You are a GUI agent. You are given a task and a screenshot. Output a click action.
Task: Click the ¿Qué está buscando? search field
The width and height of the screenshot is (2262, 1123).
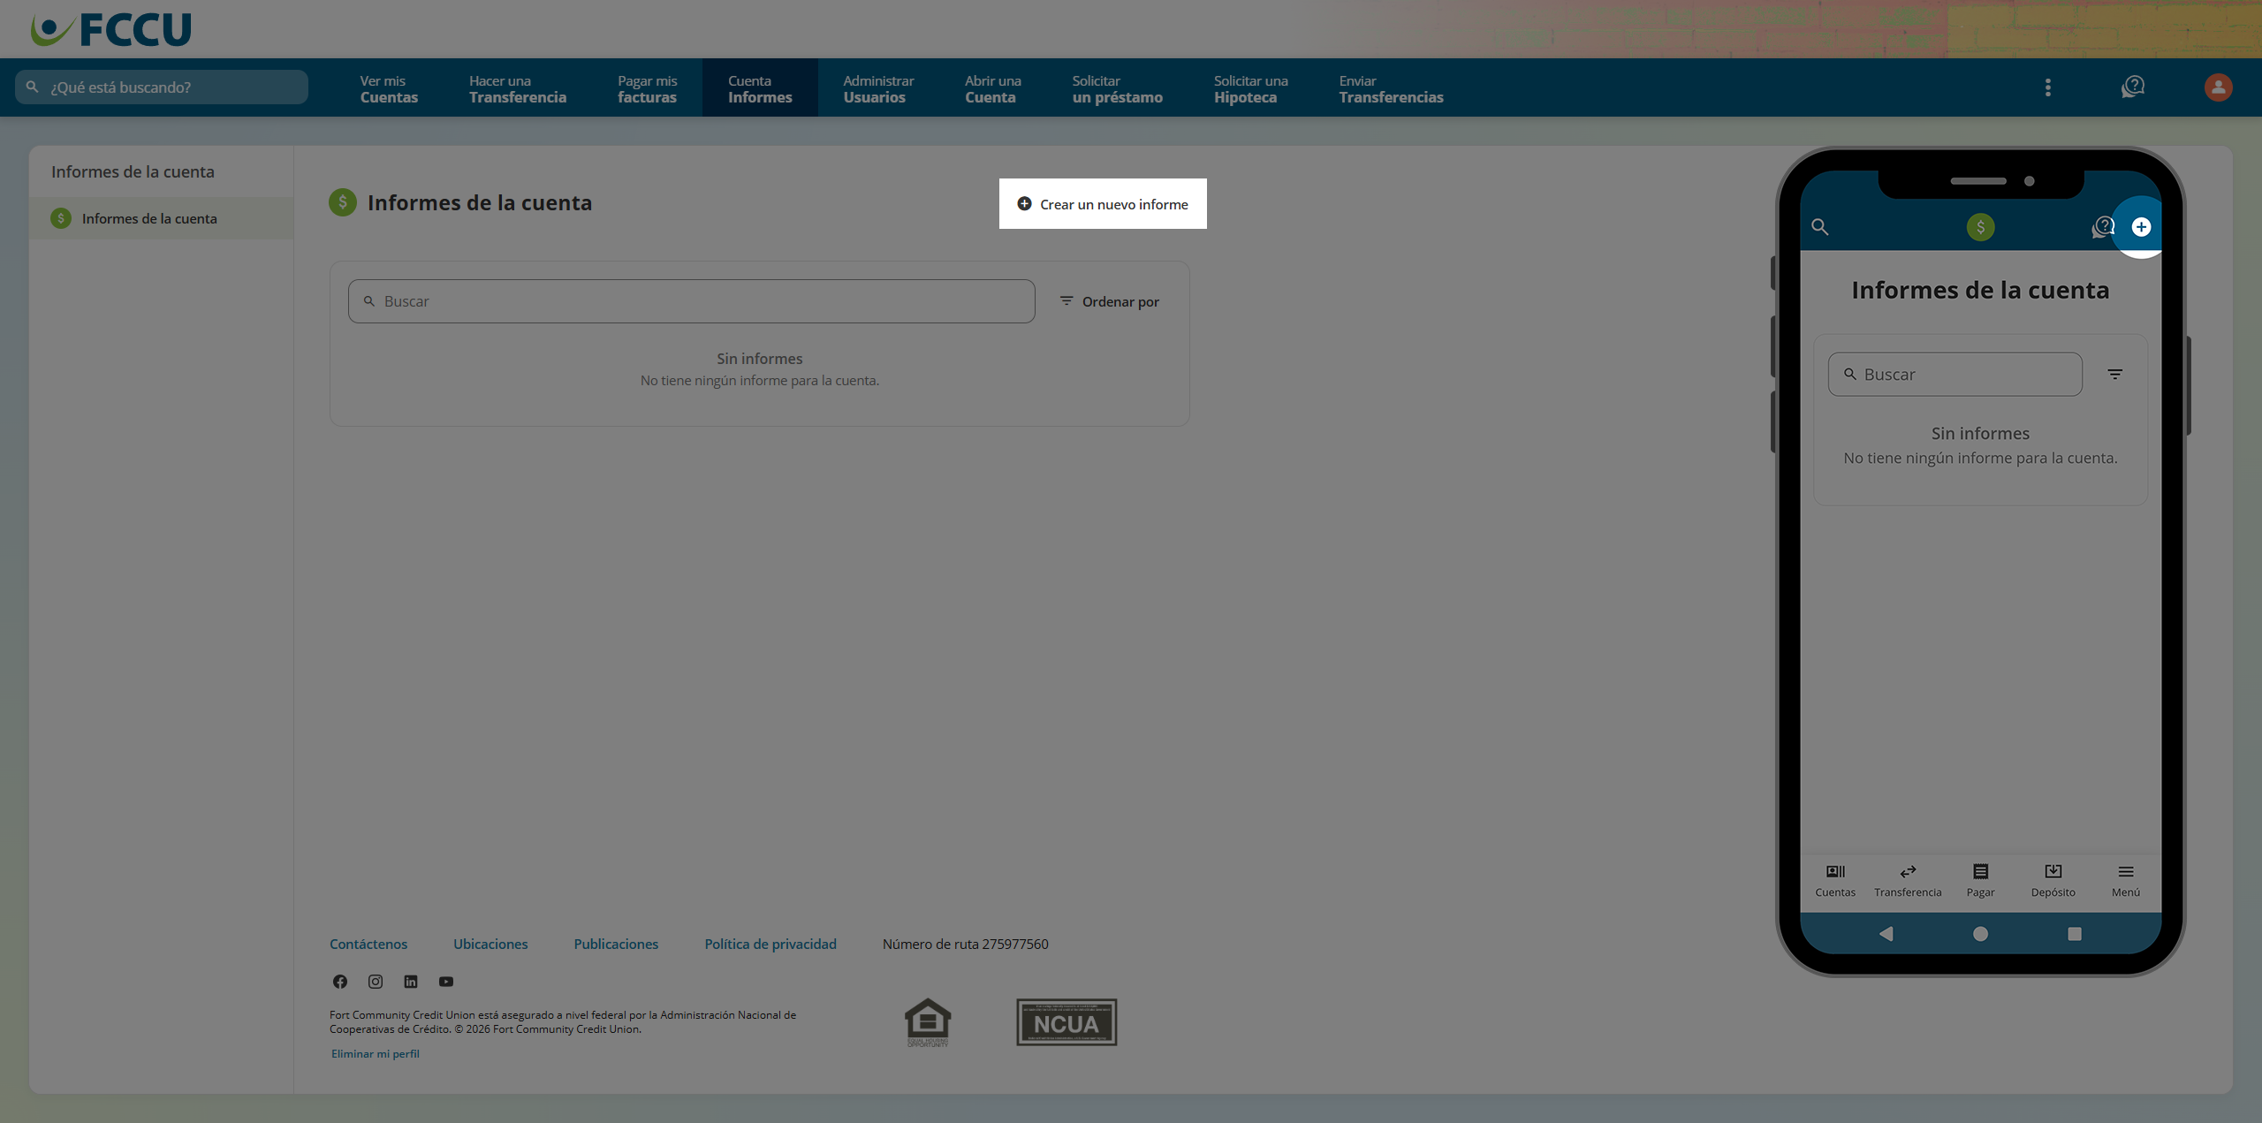[x=162, y=87]
